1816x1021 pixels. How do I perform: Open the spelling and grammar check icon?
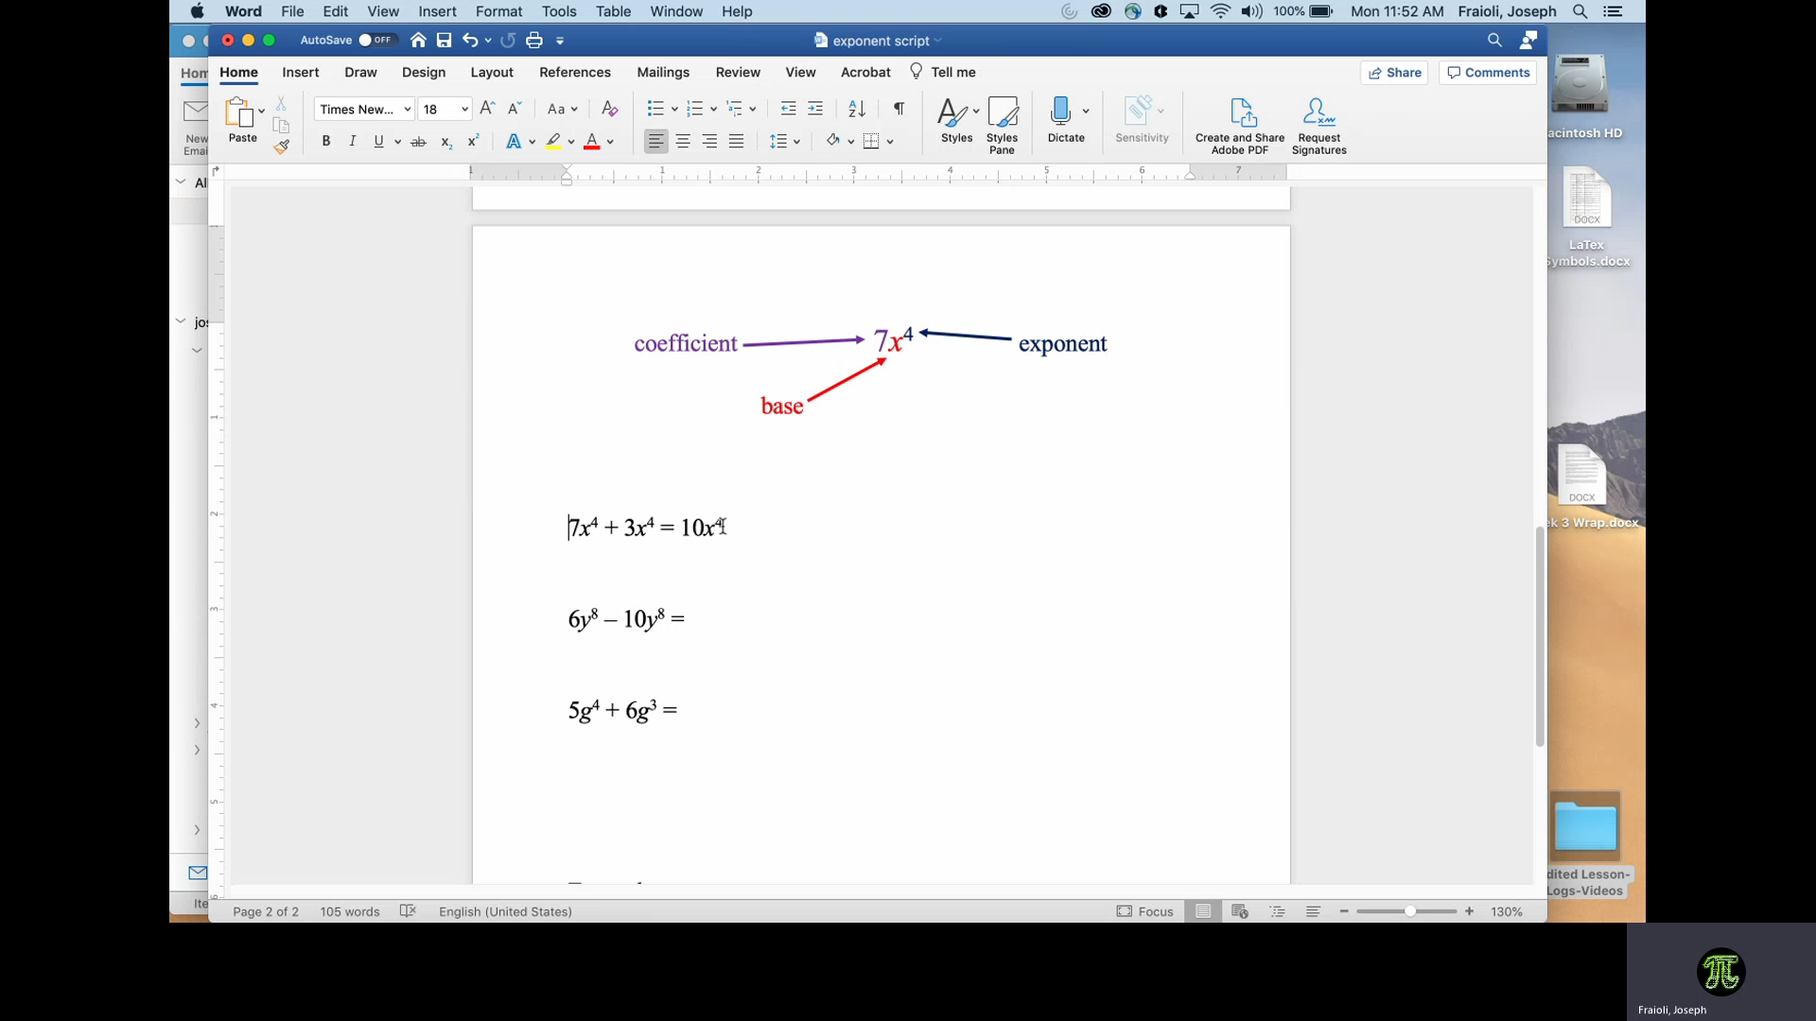[x=408, y=911]
